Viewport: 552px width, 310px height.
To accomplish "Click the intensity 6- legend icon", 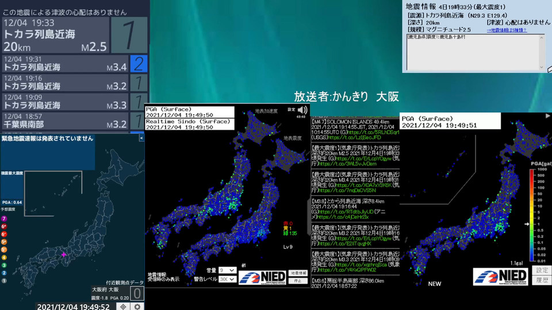I will click(x=4, y=234).
